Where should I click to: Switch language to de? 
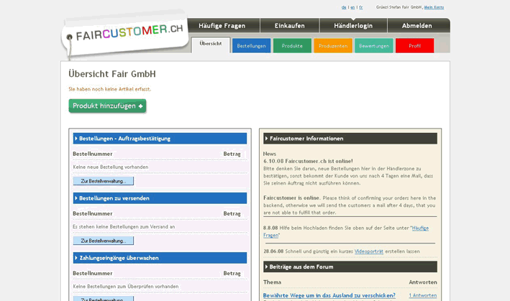[x=344, y=7]
